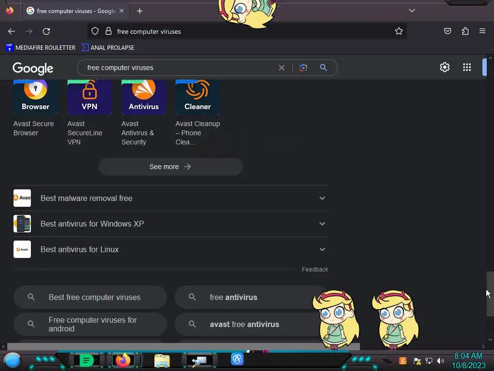Search 'Free computer viruses for android' suggestion

tap(90, 324)
